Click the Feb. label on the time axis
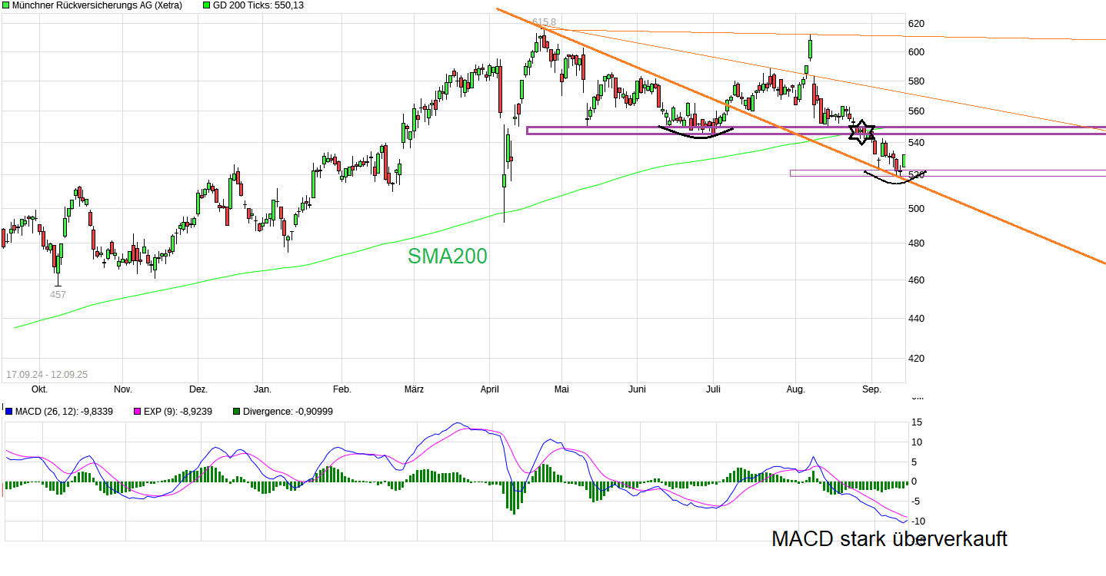Viewport: 1106px width, 576px height. pos(341,389)
